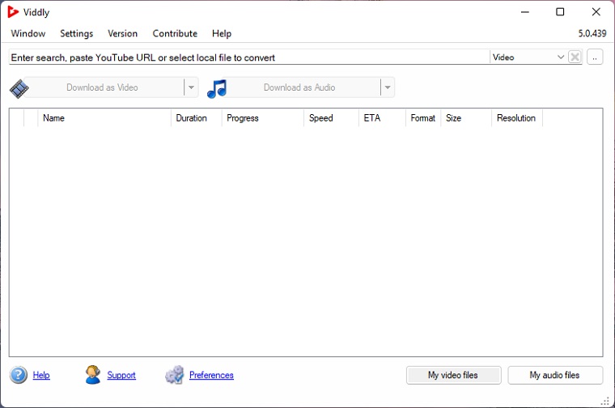
Task: Open the Version menu
Action: [x=123, y=33]
